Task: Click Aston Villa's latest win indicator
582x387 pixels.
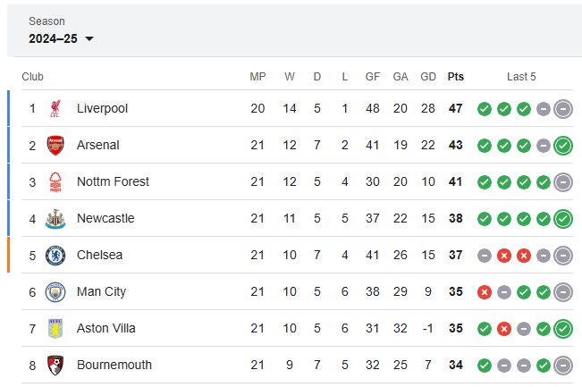Action: tap(563, 329)
